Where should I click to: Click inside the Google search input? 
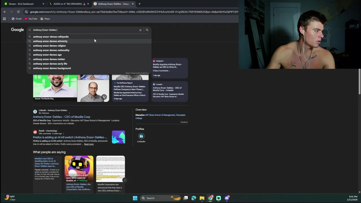point(85,30)
